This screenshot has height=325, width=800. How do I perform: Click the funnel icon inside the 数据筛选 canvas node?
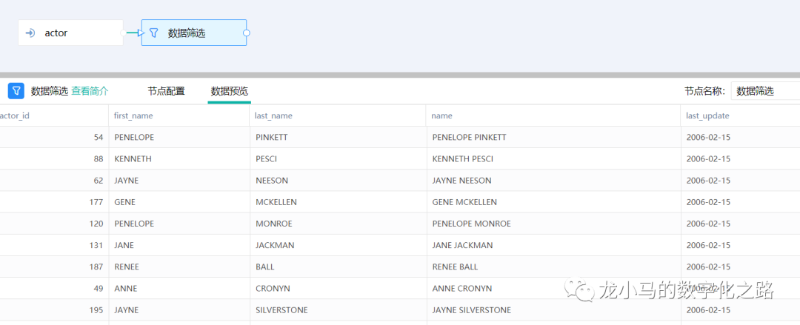pyautogui.click(x=154, y=33)
